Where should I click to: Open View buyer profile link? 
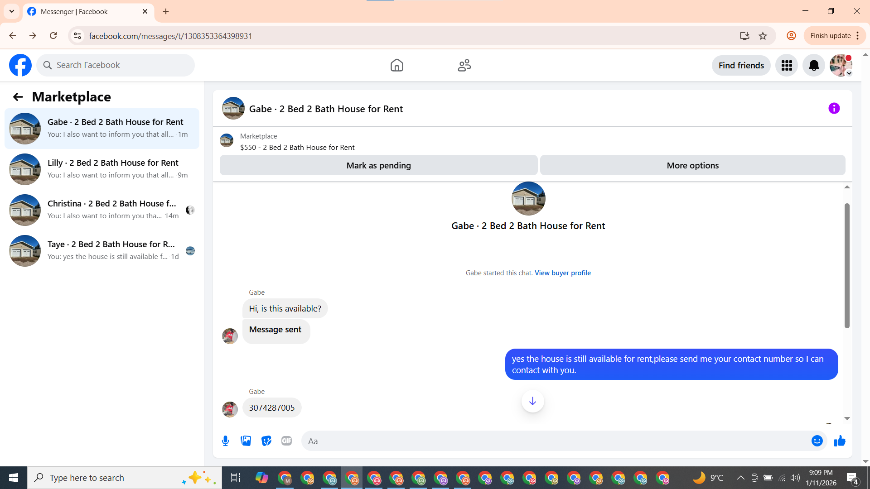coord(562,273)
